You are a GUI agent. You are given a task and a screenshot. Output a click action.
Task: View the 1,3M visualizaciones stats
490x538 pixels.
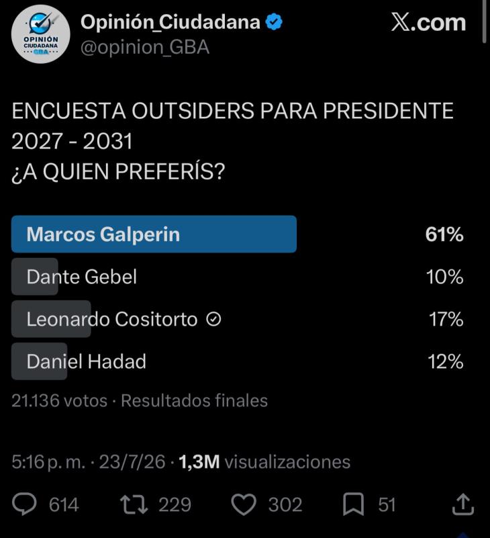coord(264,462)
